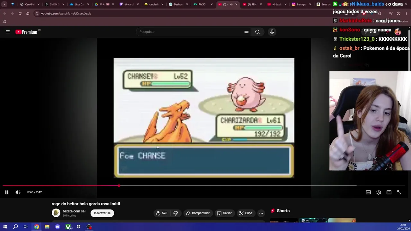Open the user avatar in top right
This screenshot has height=231, width=411.
[398, 32]
